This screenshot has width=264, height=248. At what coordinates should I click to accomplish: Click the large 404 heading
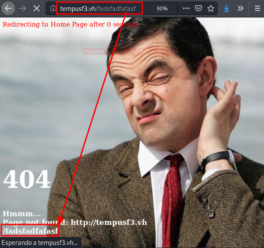point(27,179)
